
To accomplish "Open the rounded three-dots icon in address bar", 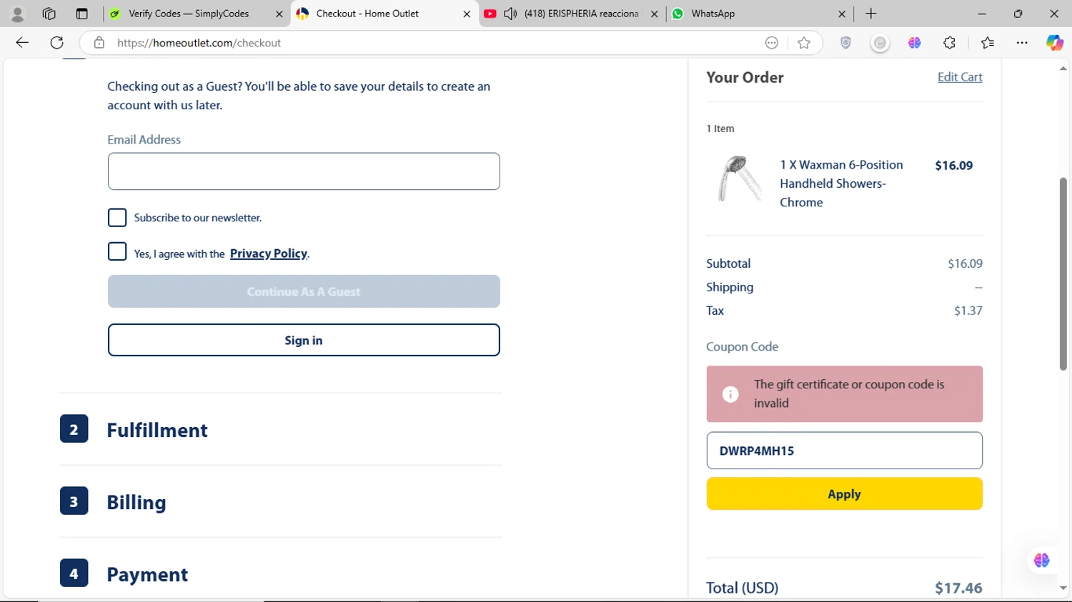I will 772,43.
